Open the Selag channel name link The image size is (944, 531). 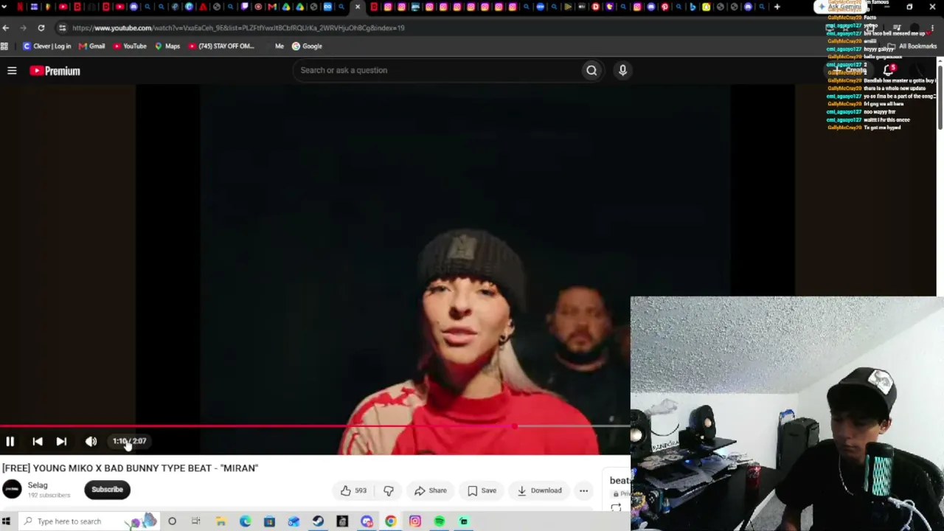pyautogui.click(x=38, y=485)
